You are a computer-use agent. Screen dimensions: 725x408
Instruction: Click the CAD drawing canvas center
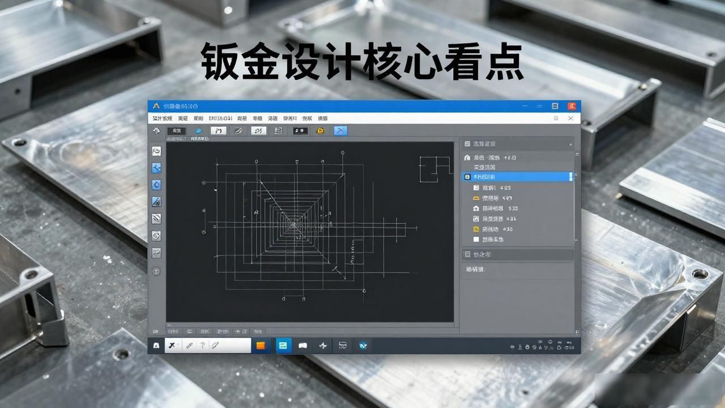pyautogui.click(x=310, y=231)
